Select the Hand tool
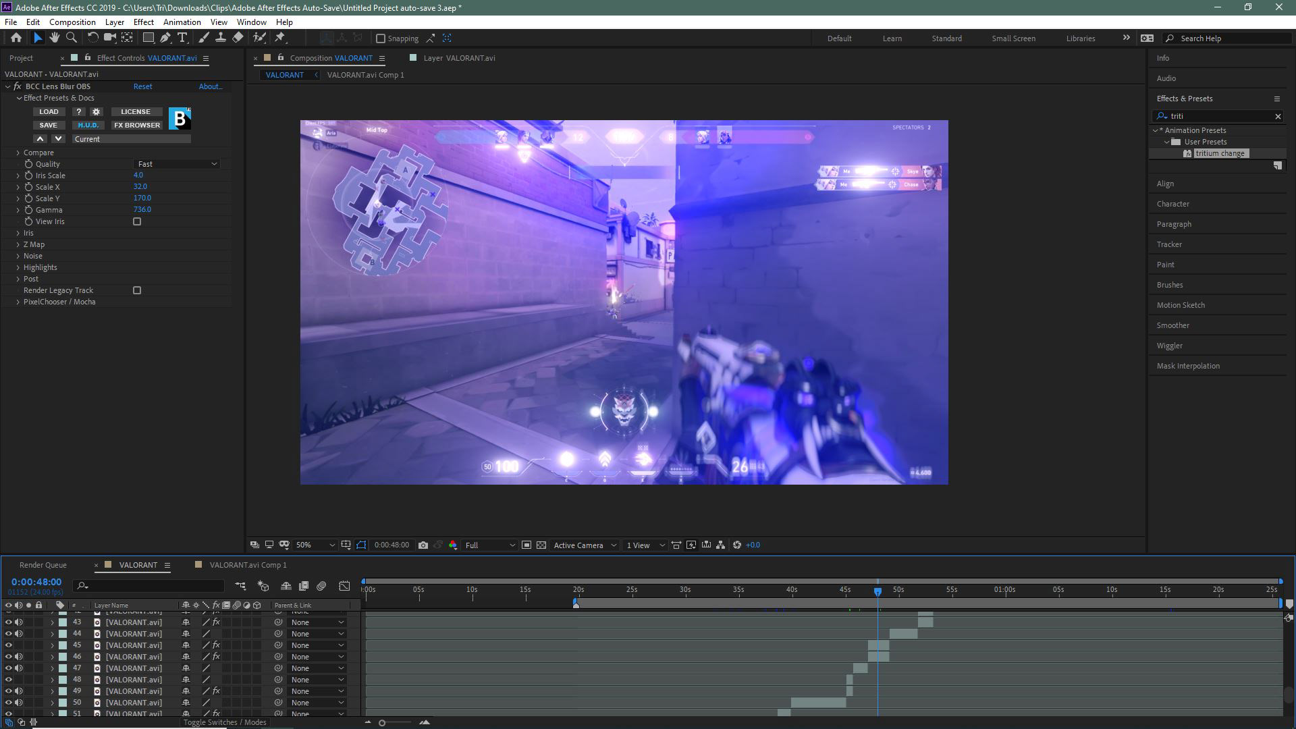Viewport: 1296px width, 729px height. click(54, 38)
